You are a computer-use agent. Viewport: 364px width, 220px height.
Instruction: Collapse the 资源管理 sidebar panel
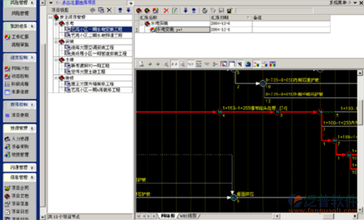[x=32, y=128]
